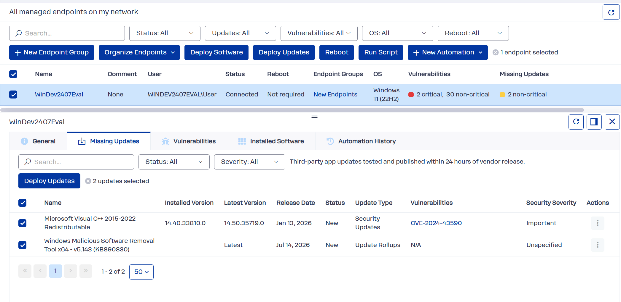The image size is (621, 302).
Task: Open missing updates Status: All filter
Action: pyautogui.click(x=174, y=162)
